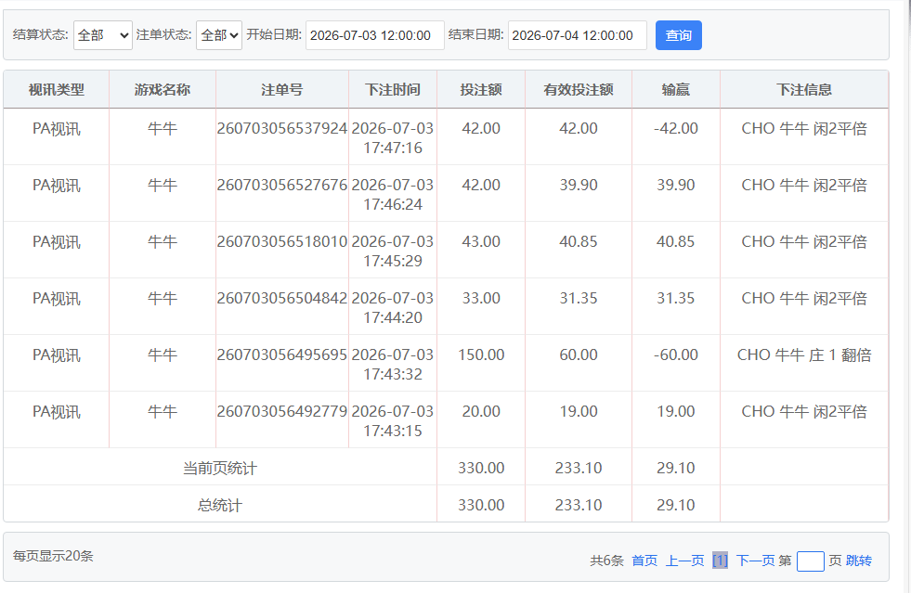Click the 投注额 column header

point(481,89)
